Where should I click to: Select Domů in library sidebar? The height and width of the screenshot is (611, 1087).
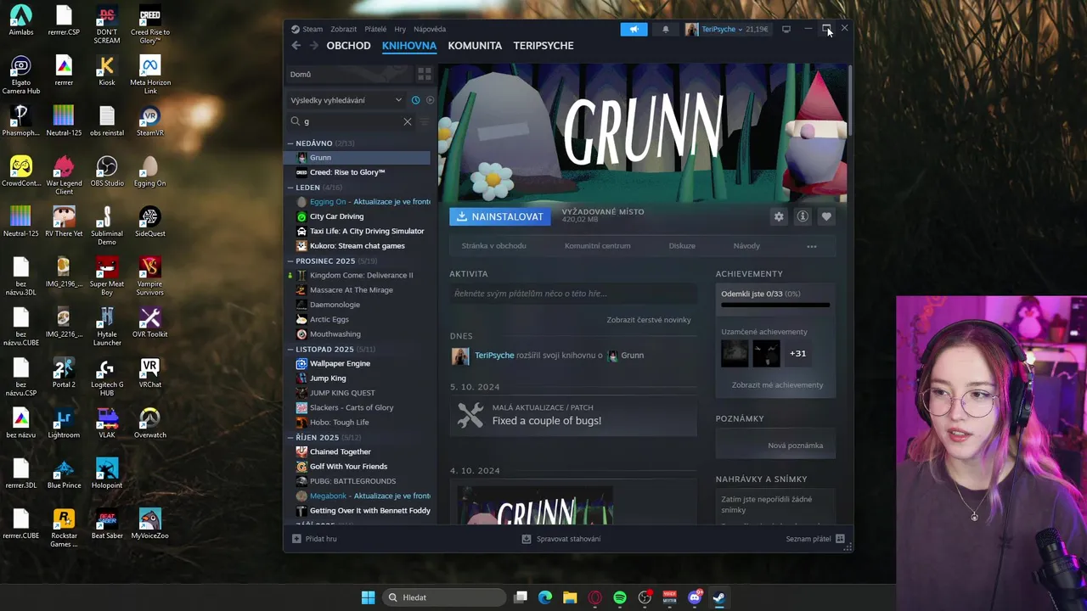[349, 74]
